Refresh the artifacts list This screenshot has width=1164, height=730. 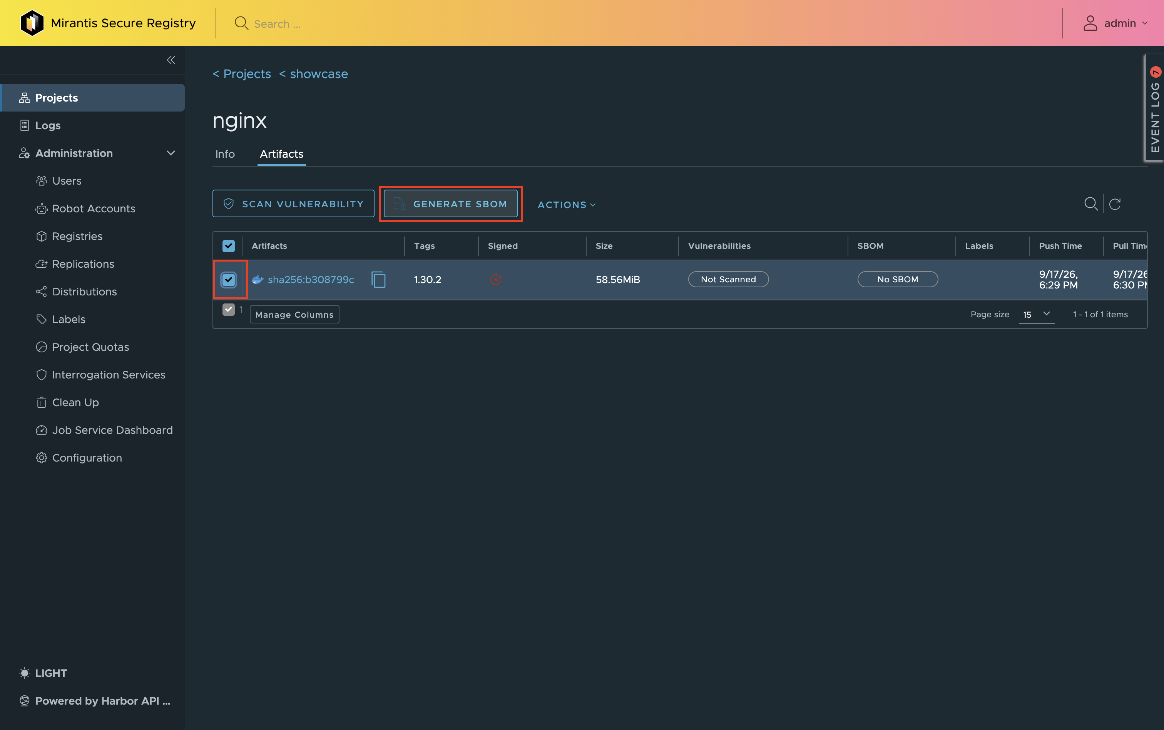1115,204
